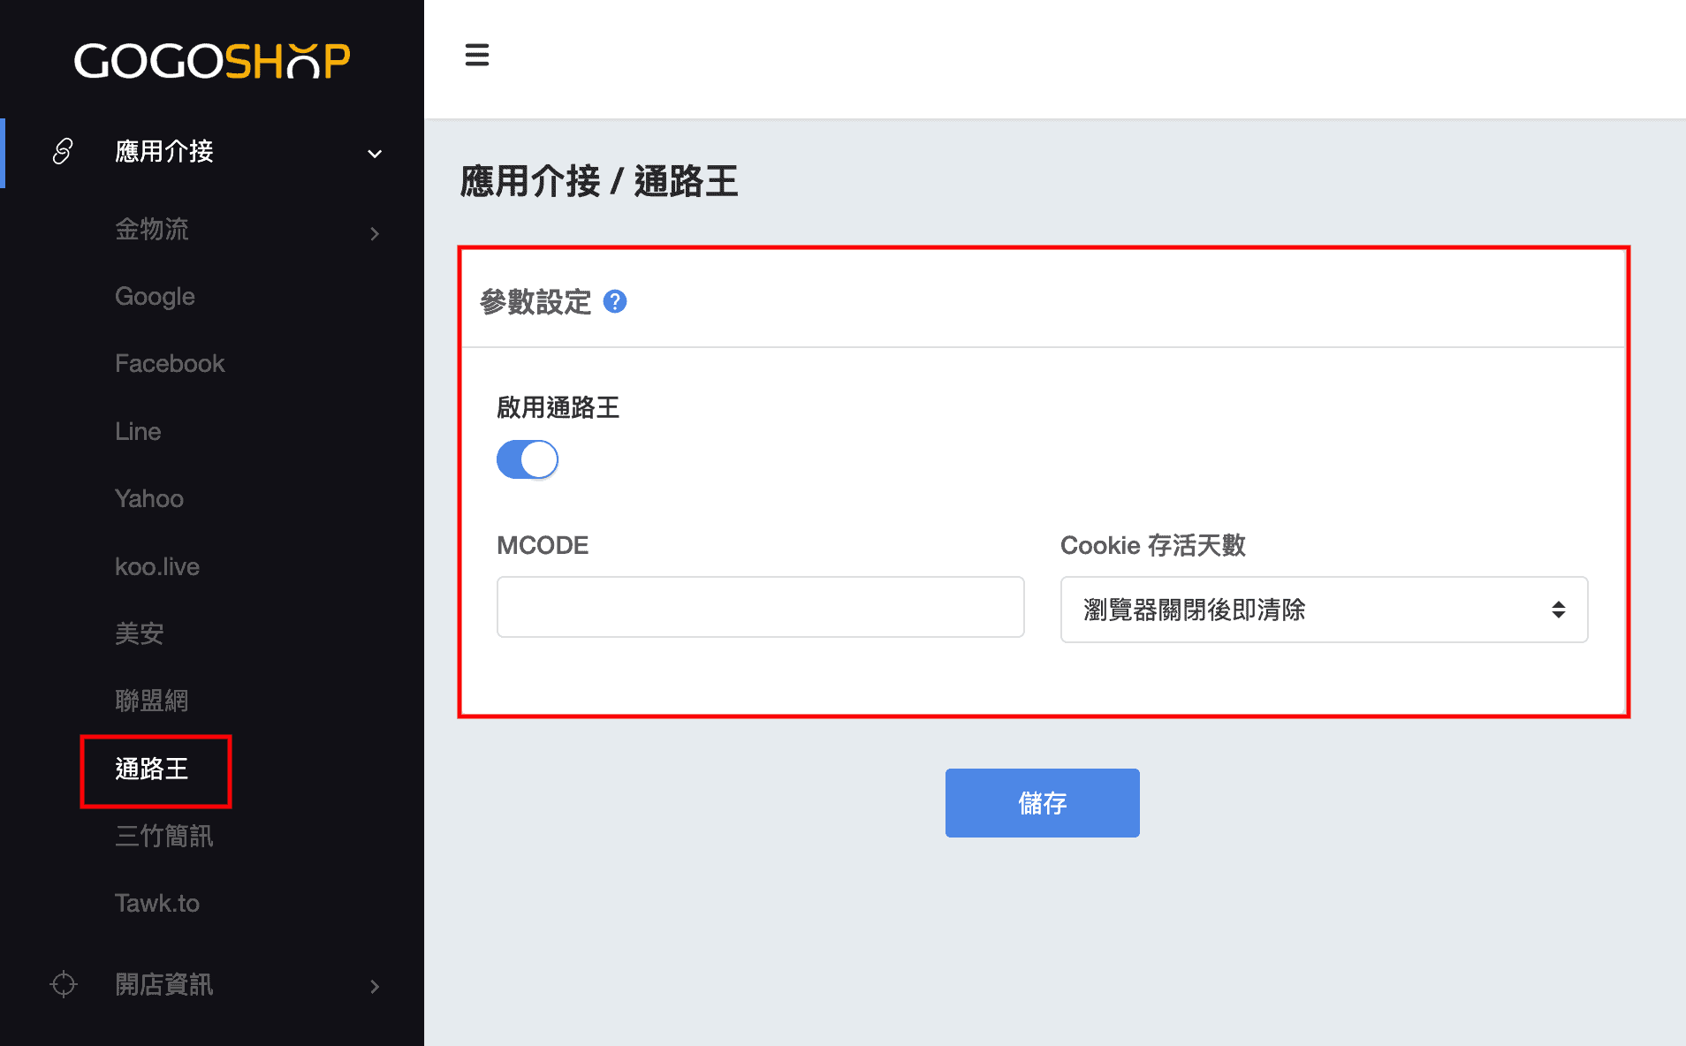Image resolution: width=1686 pixels, height=1046 pixels.
Task: Click the target icon beside 開店資訊
Action: [62, 985]
